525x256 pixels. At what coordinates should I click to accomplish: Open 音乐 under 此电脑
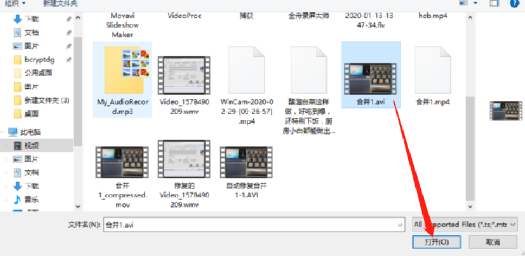26,200
